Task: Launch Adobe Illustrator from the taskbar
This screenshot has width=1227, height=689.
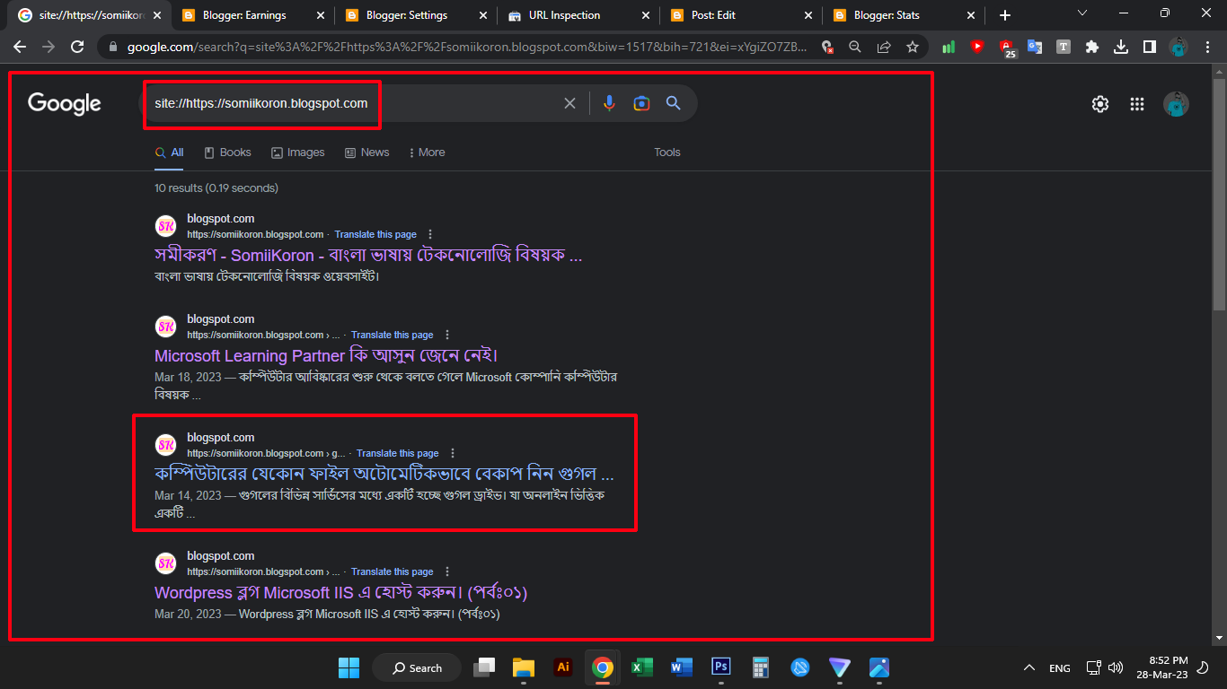Action: point(563,667)
